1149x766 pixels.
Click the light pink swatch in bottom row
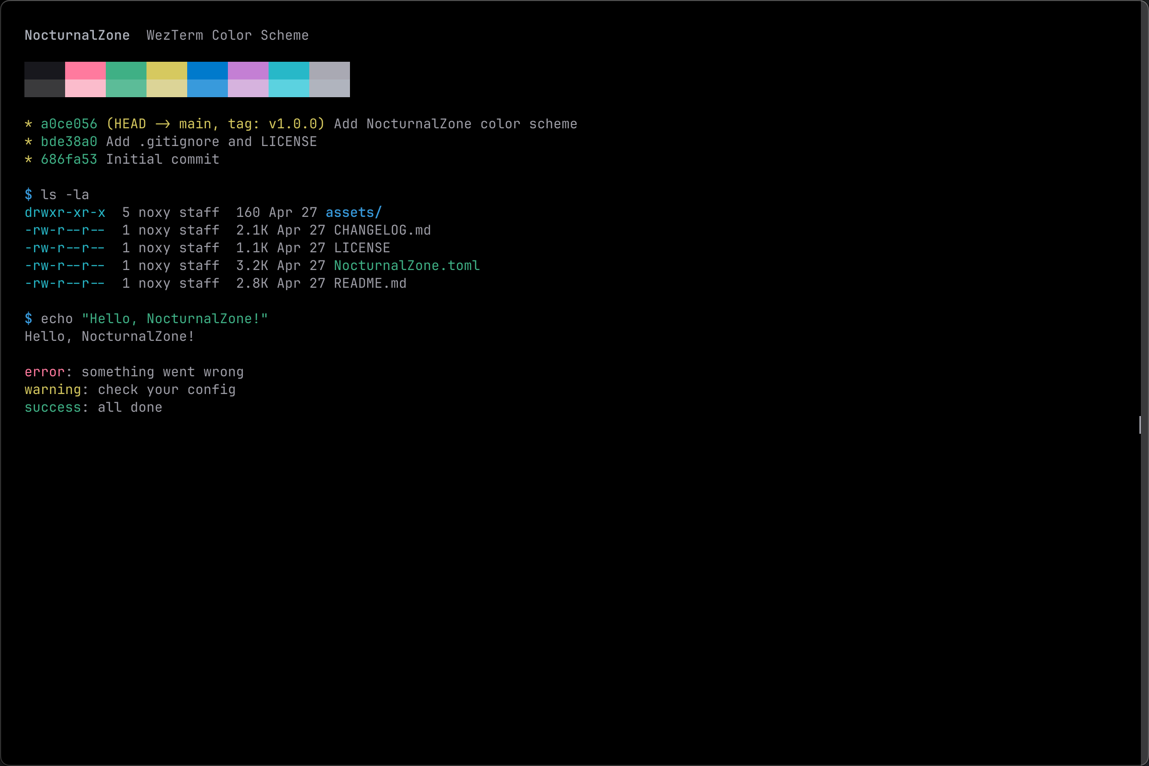85,89
